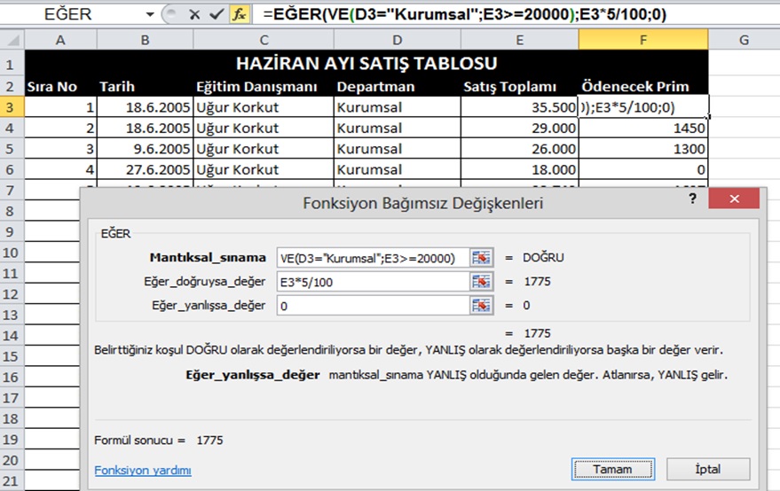The image size is (780, 491).
Task: Select column D header
Action: click(397, 40)
